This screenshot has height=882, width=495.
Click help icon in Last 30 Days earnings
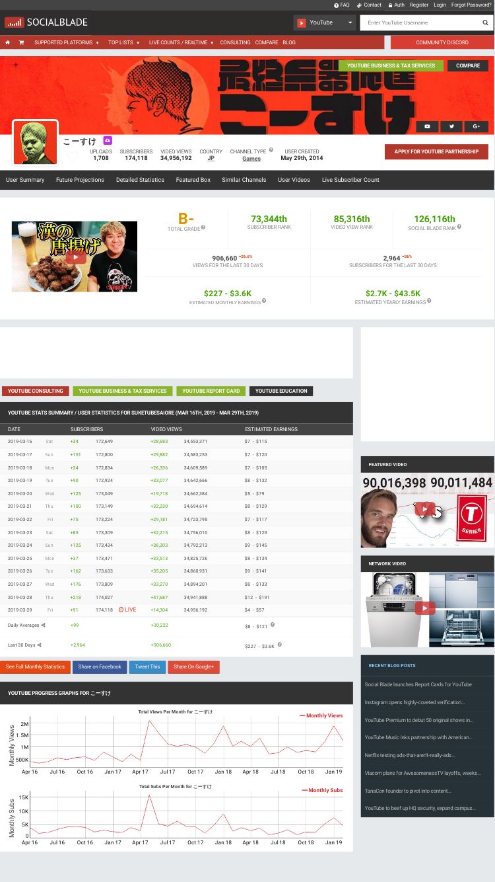pos(279,644)
